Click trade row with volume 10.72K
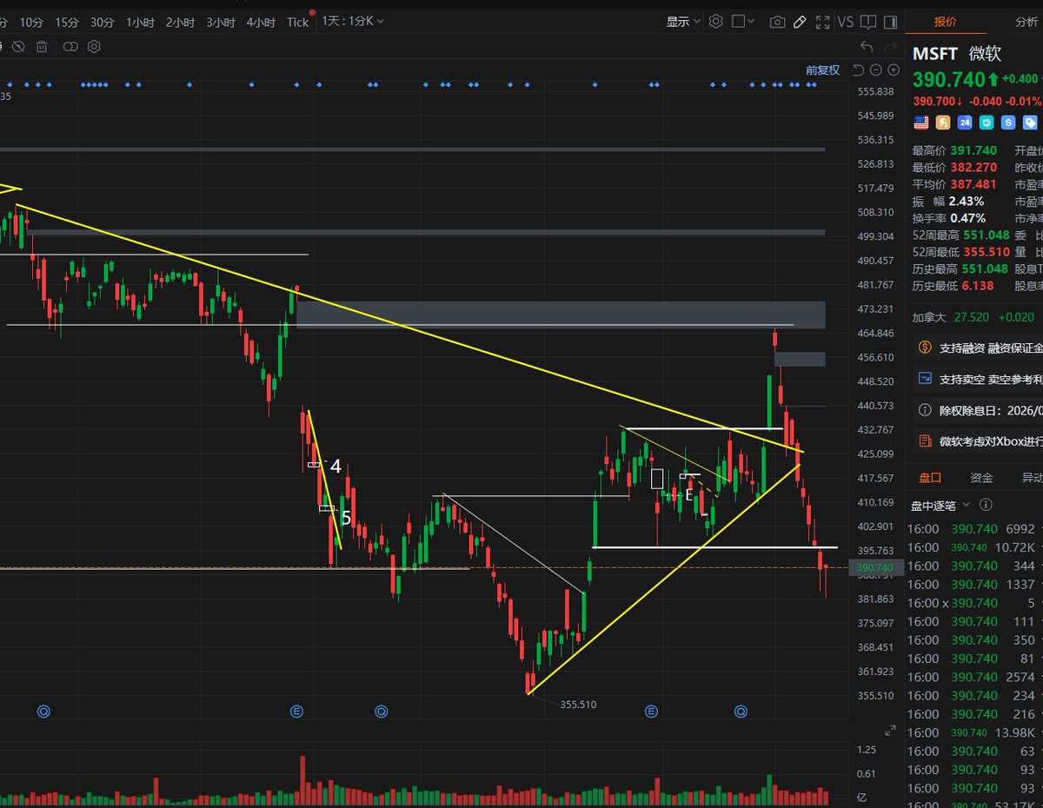The width and height of the screenshot is (1043, 808). point(973,547)
